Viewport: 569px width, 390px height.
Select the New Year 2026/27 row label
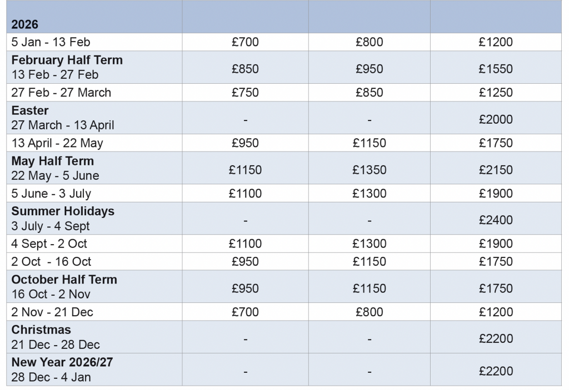62,362
